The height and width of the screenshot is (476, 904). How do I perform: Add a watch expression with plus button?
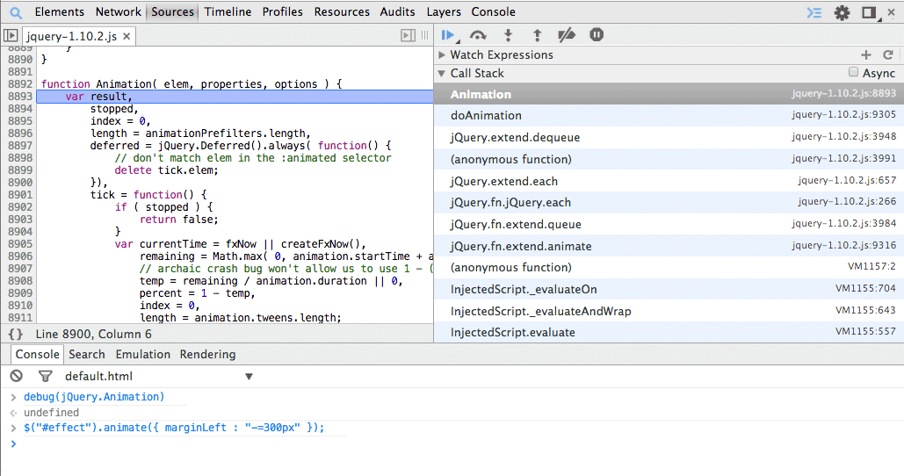pos(866,54)
